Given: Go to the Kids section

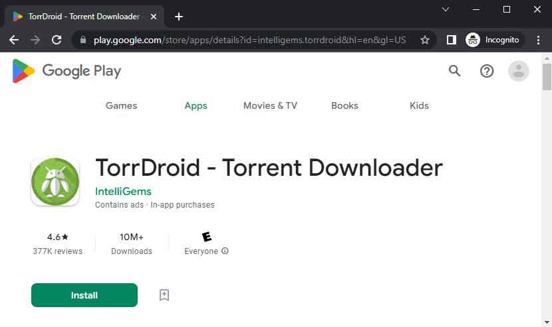Looking at the screenshot, I should click(x=419, y=105).
